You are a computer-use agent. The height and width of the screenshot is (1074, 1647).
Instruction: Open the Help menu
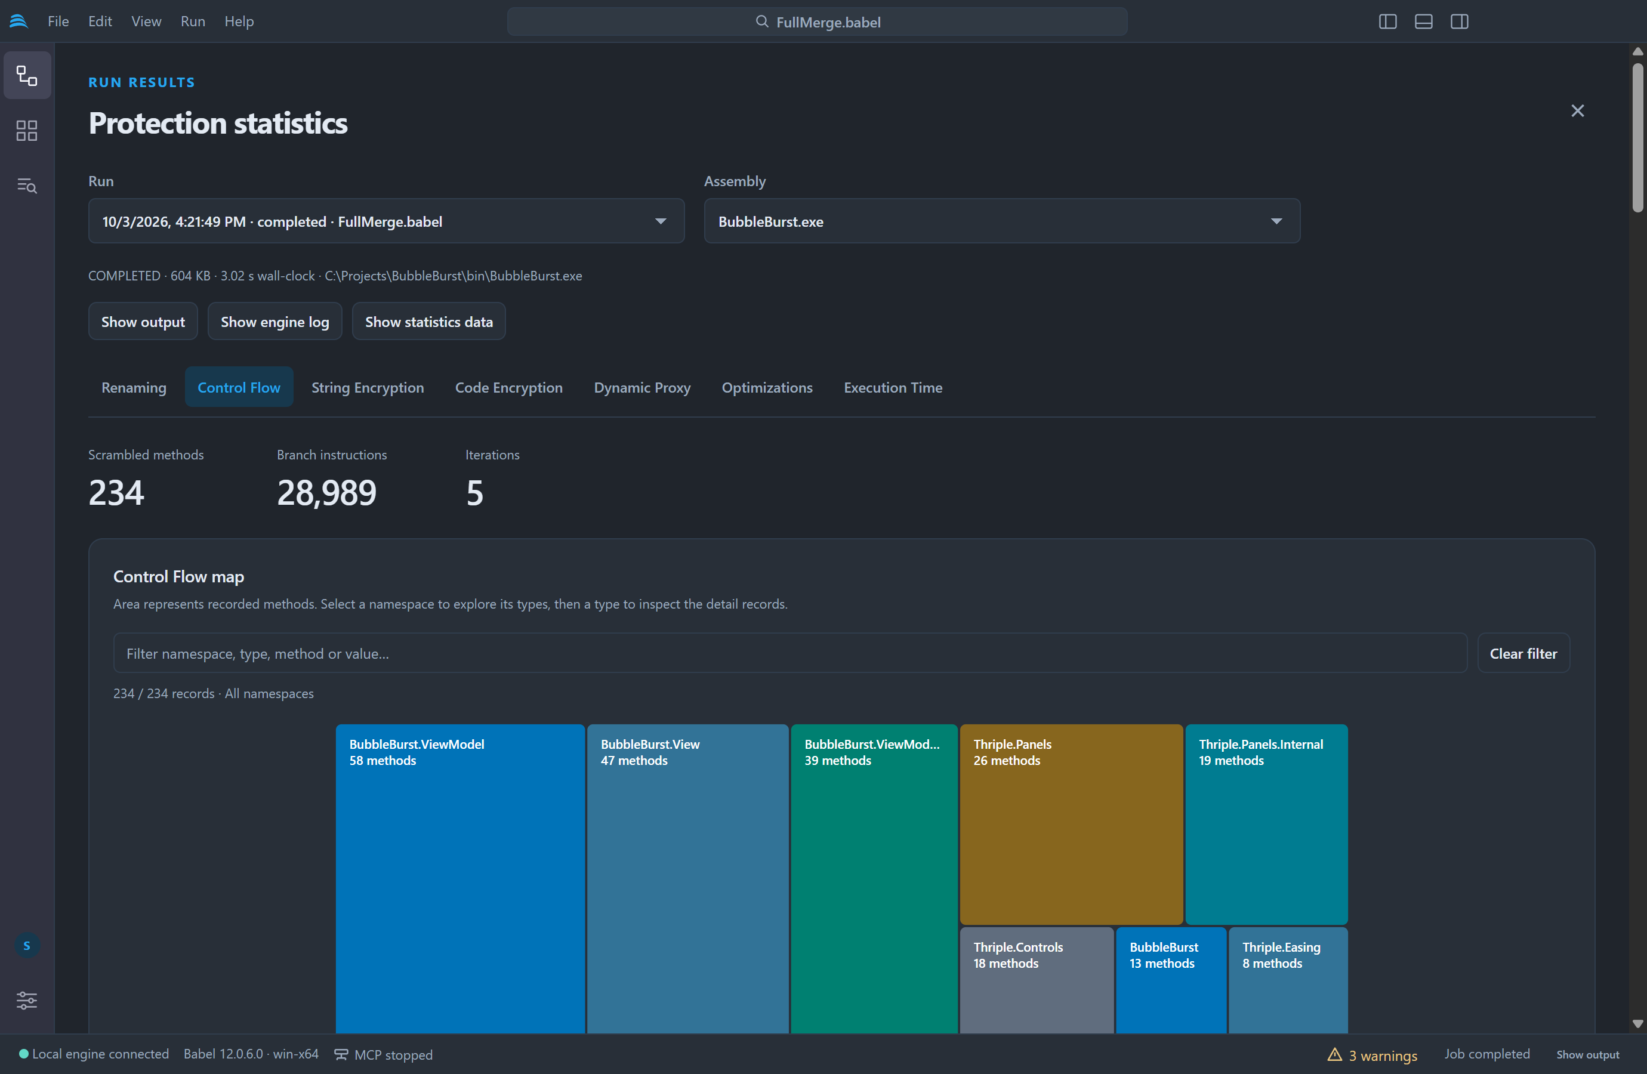[x=239, y=21]
